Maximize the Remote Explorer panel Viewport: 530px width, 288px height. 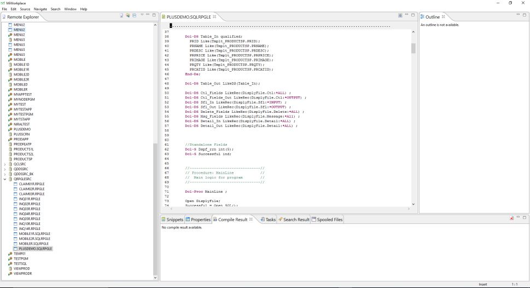pyautogui.click(x=154, y=15)
